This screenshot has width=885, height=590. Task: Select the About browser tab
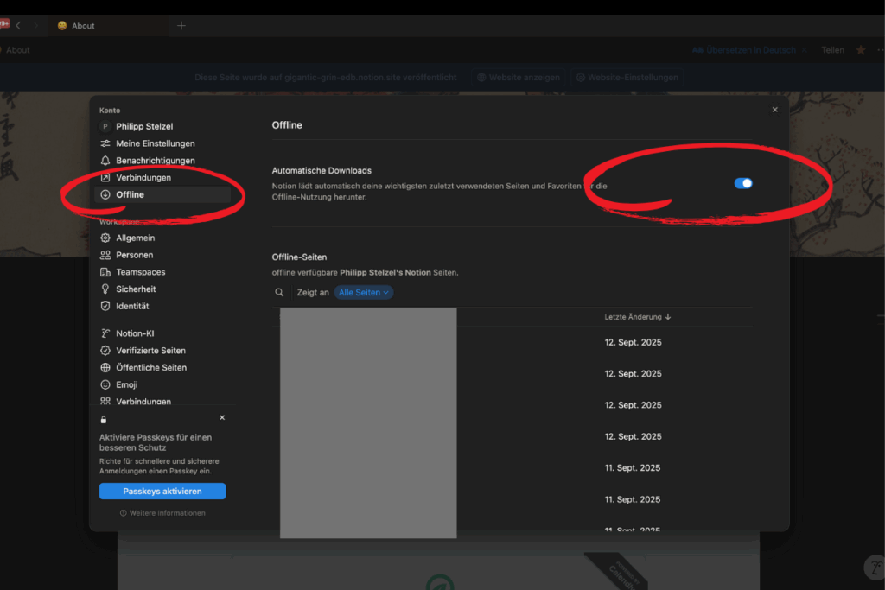point(107,25)
